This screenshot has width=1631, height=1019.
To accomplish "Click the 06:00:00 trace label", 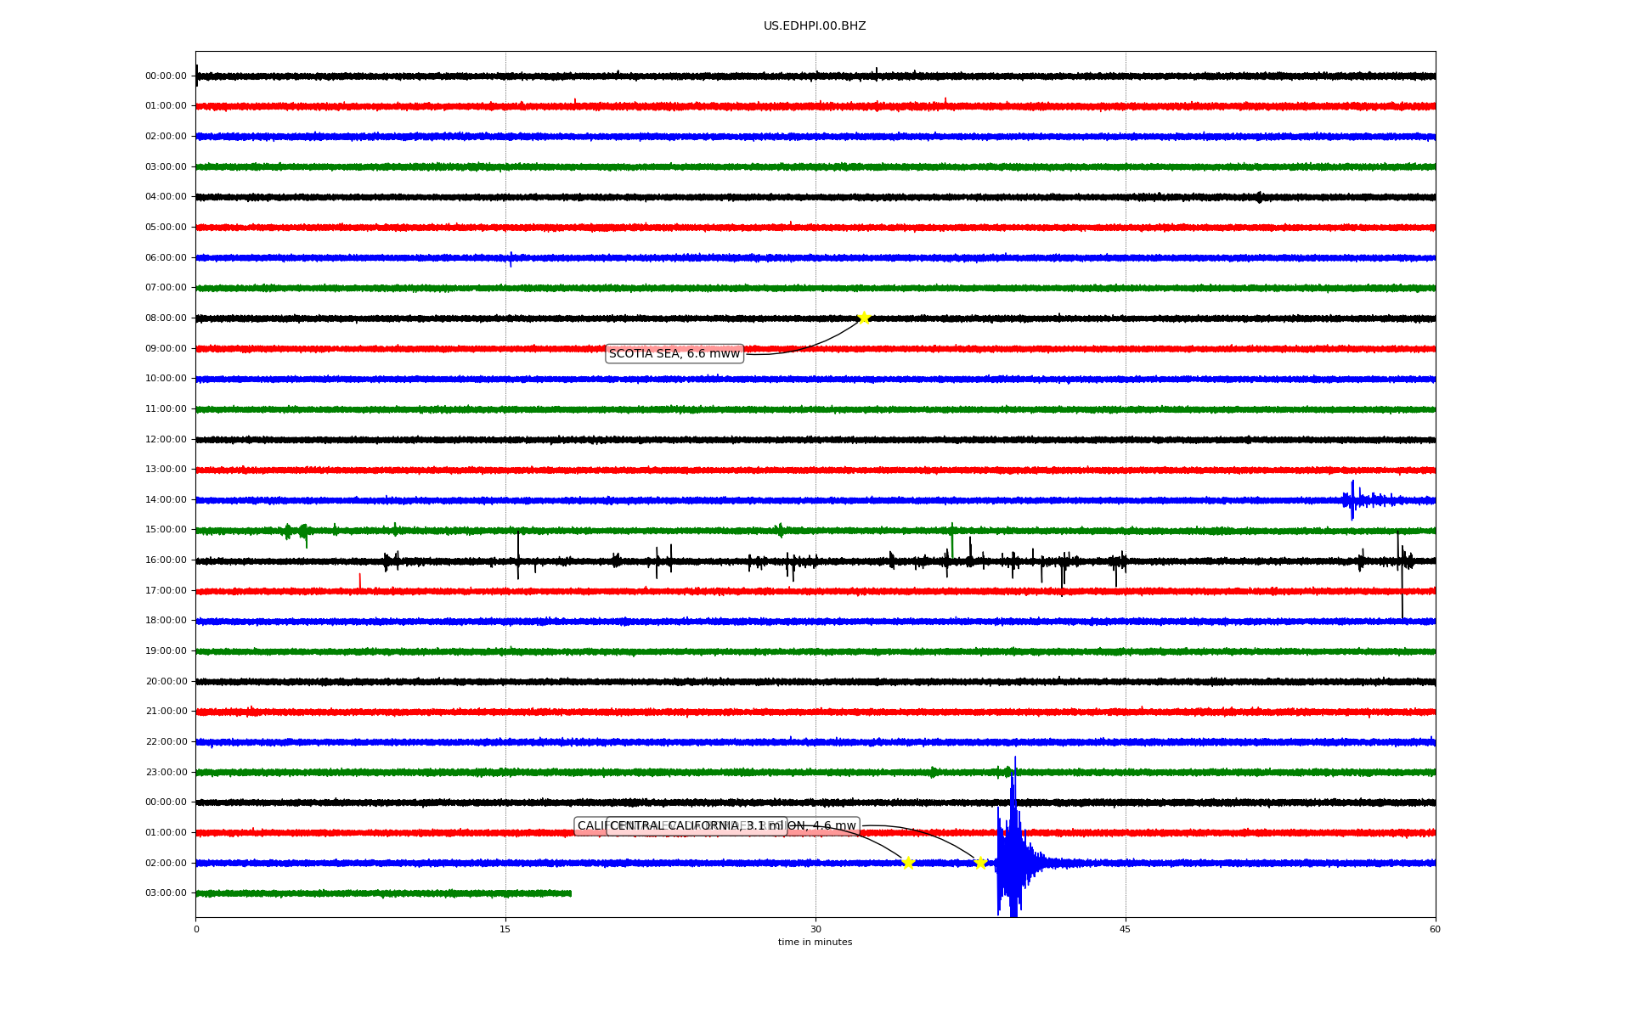I will 166,258.
